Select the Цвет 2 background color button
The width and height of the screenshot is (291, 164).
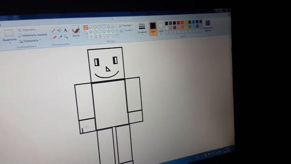(x=161, y=28)
